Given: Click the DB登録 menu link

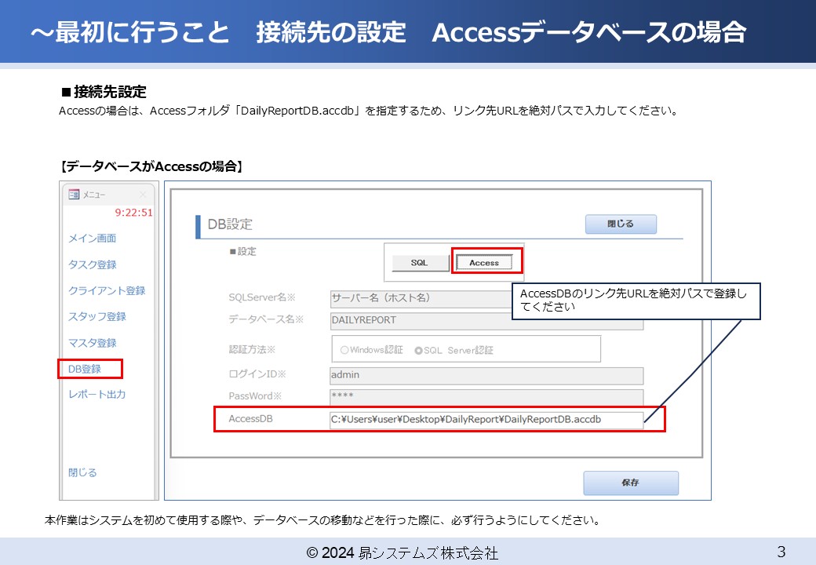Looking at the screenshot, I should coord(85,369).
